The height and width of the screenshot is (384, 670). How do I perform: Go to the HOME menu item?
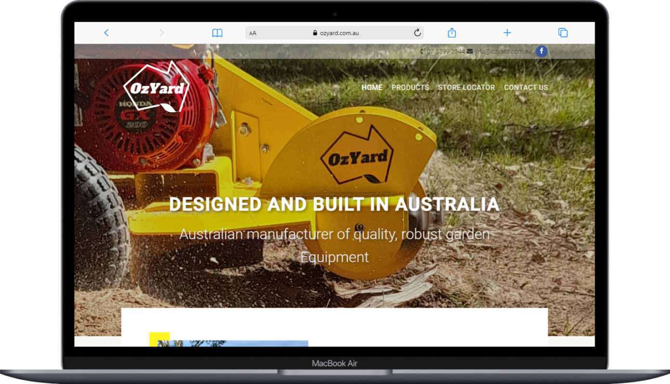[x=372, y=87]
